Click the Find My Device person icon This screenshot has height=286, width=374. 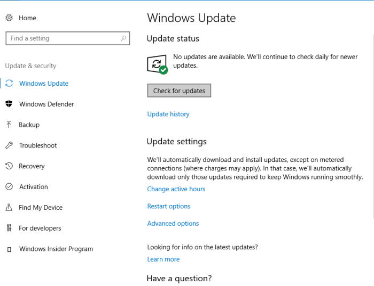coord(9,207)
